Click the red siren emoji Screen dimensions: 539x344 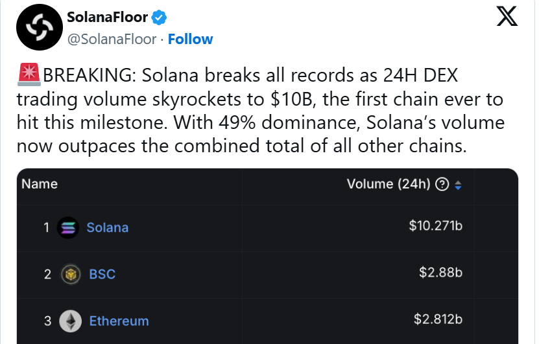pos(29,75)
